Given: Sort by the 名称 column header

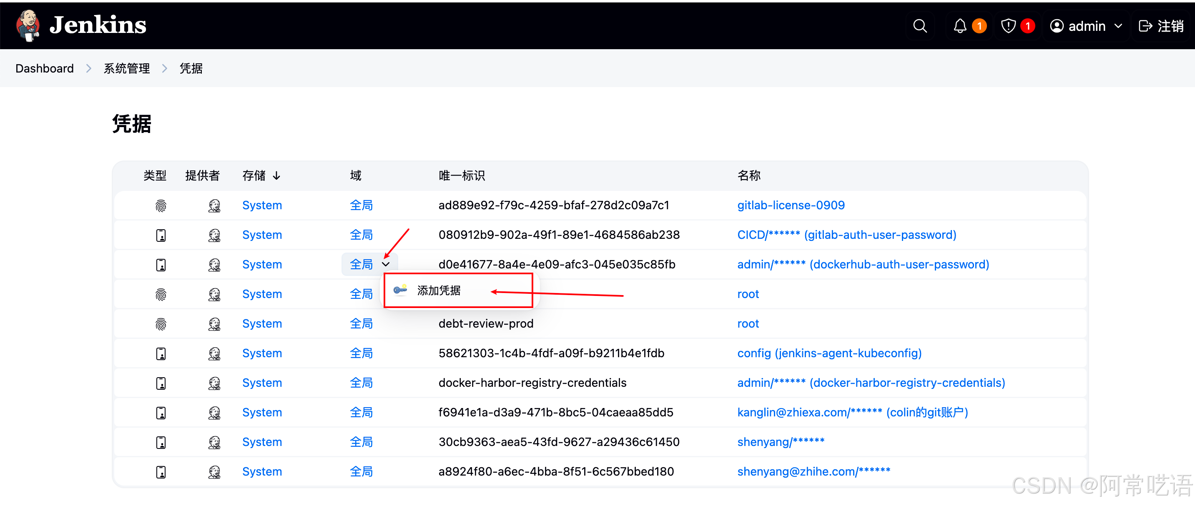Looking at the screenshot, I should (x=749, y=176).
